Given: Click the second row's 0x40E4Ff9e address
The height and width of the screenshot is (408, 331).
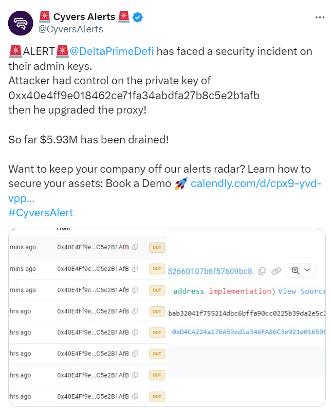Looking at the screenshot, I should 94,269.
